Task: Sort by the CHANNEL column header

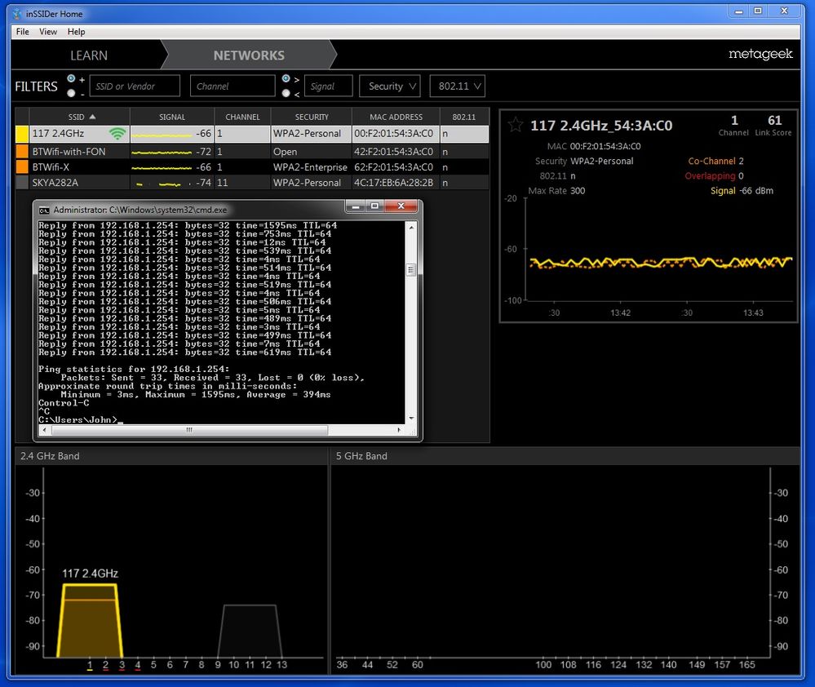Action: click(x=243, y=117)
